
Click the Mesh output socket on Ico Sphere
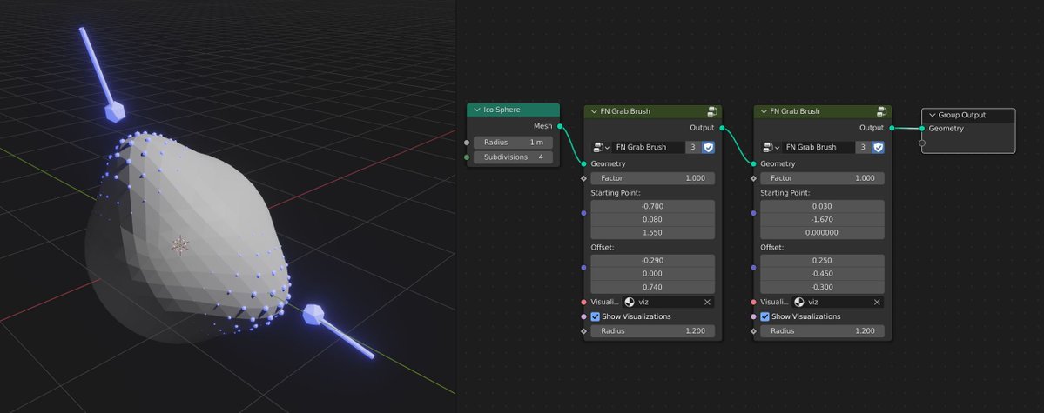560,127
